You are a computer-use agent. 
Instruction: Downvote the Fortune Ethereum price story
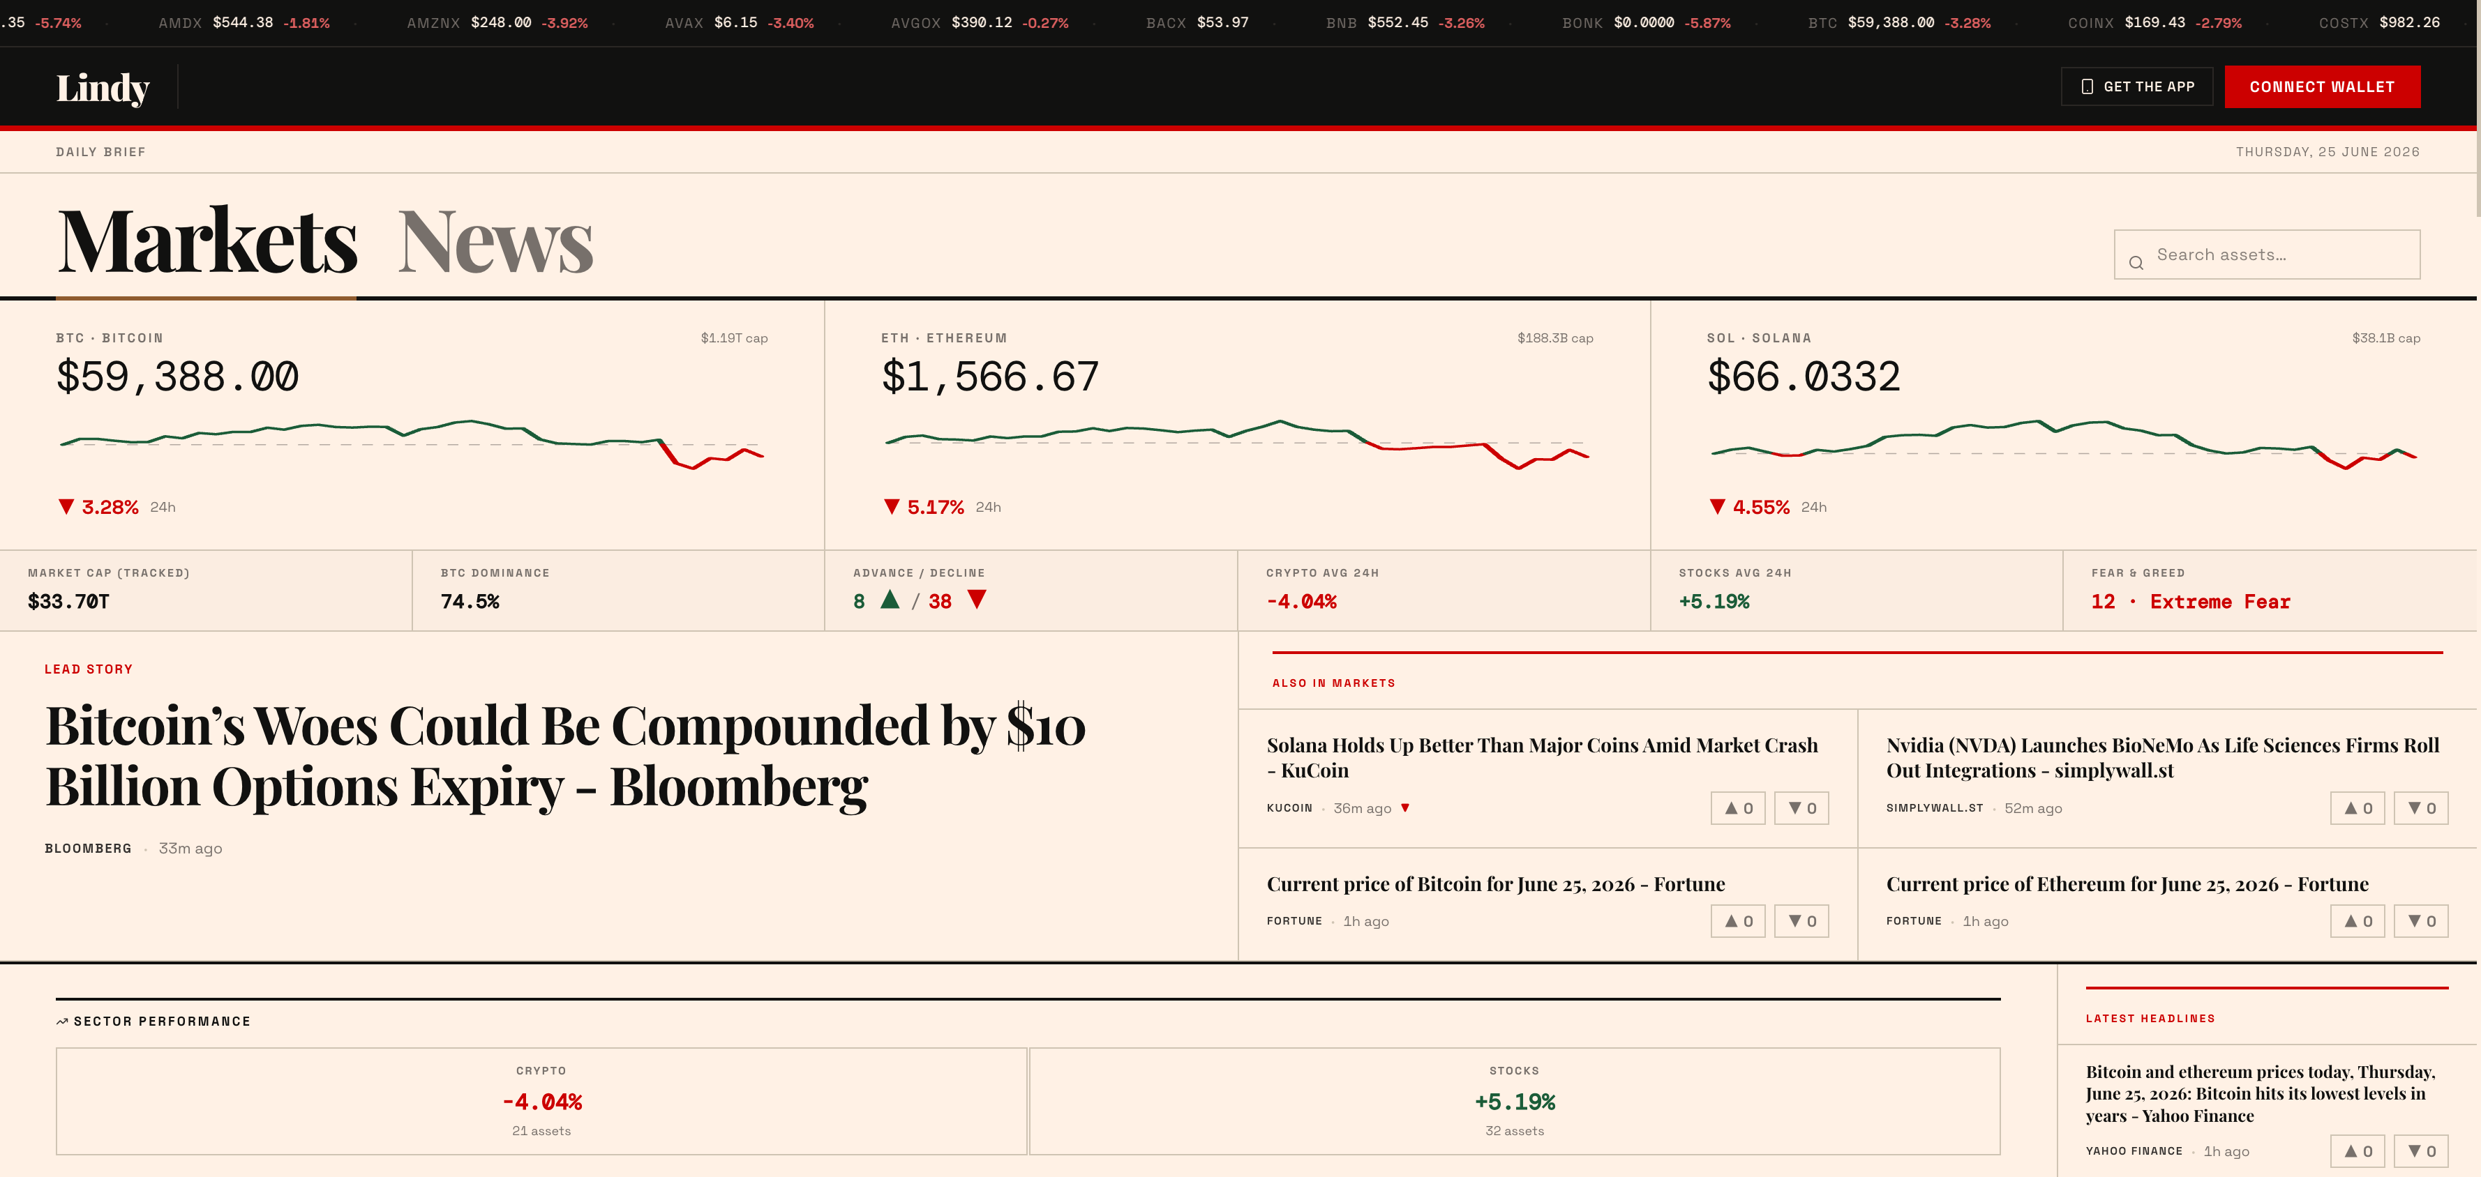[2420, 921]
